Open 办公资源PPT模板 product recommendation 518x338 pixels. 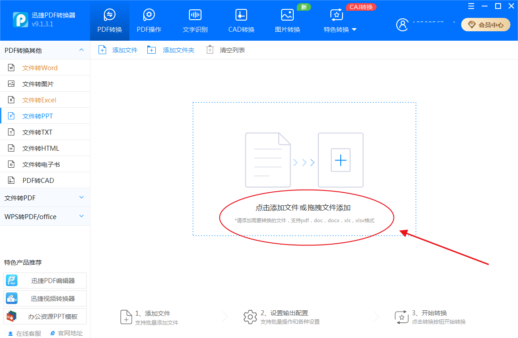click(x=45, y=317)
